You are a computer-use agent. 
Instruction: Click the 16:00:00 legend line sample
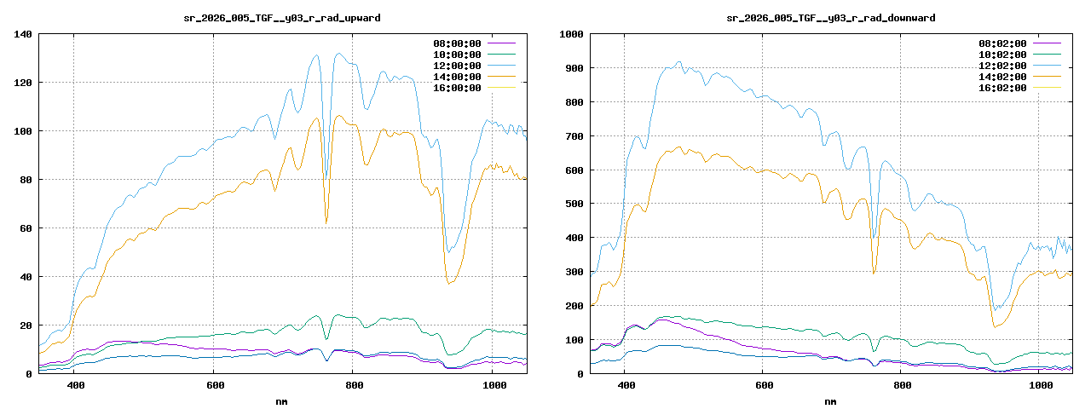[501, 87]
